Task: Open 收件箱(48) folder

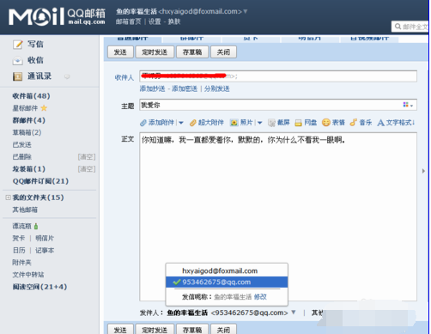Action: [31, 96]
